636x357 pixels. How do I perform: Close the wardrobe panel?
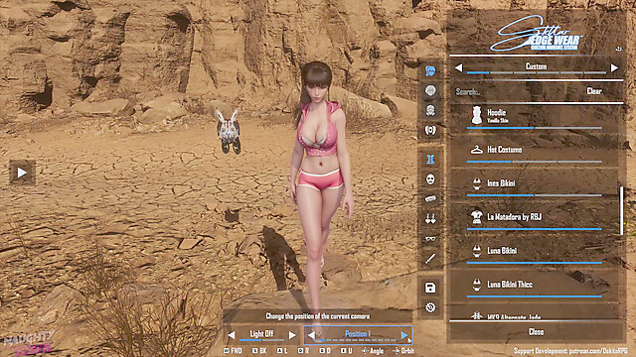[x=537, y=332]
